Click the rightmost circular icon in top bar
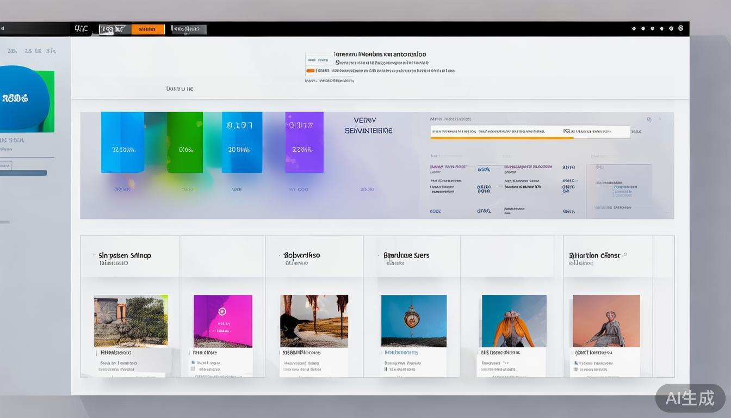731x418 pixels. click(x=680, y=28)
